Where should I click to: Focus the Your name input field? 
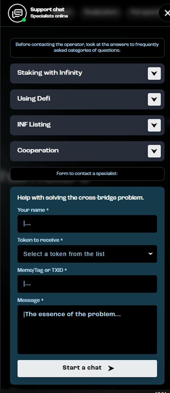coord(87,224)
